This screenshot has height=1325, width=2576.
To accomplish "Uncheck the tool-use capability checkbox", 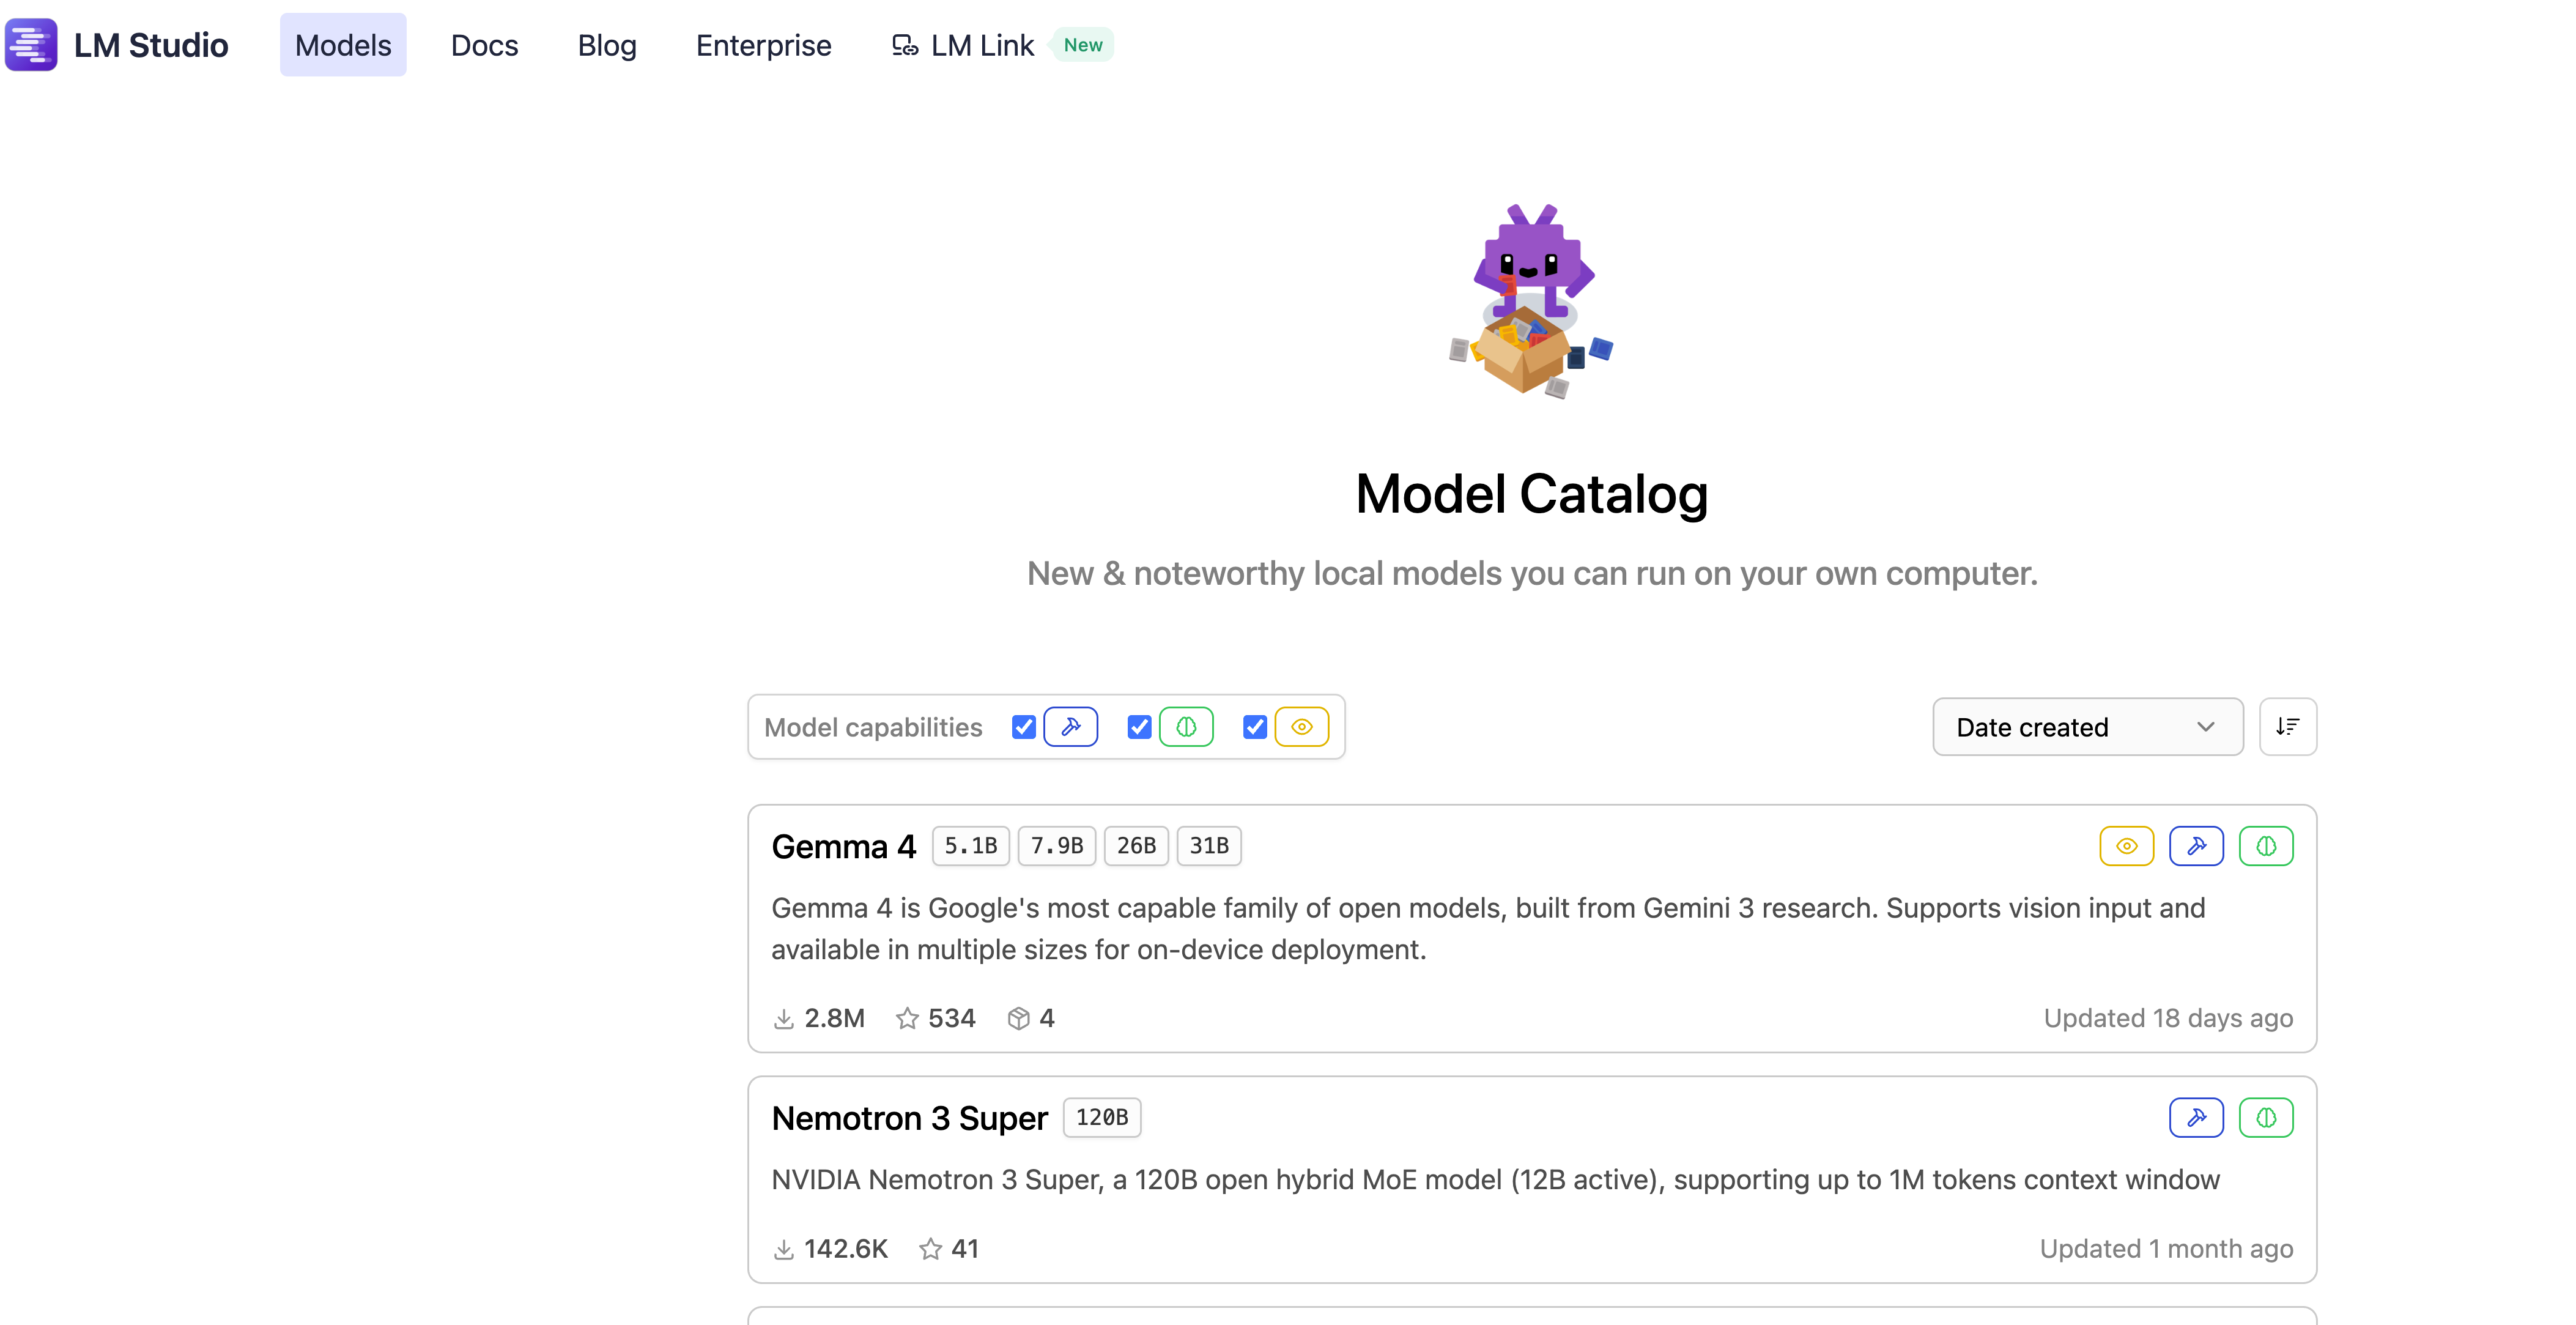I will tap(1024, 727).
